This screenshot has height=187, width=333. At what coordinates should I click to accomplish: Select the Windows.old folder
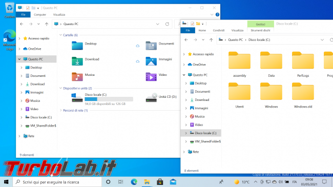(303, 95)
